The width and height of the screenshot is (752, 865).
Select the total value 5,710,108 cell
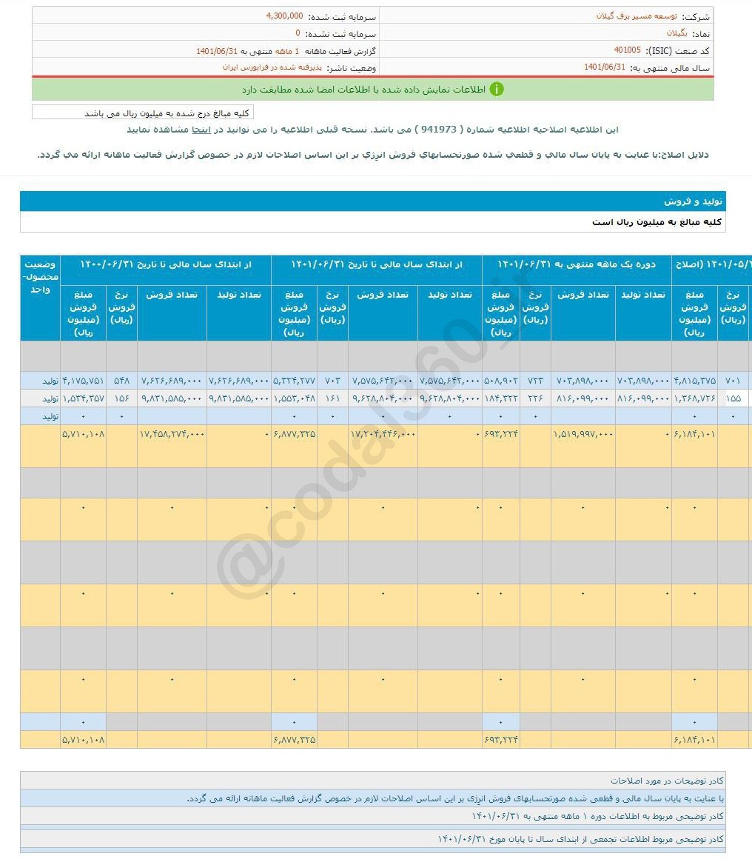click(x=84, y=435)
